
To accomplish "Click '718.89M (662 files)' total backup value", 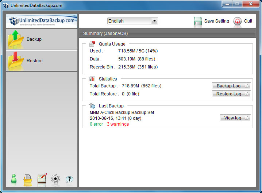I will 142,86.
